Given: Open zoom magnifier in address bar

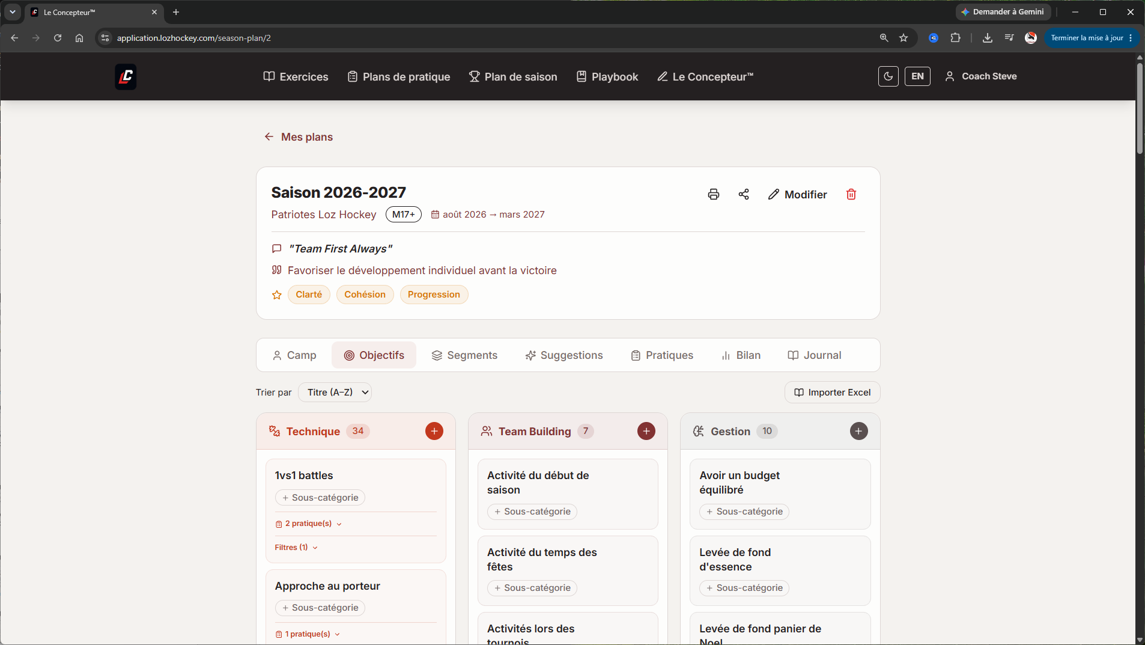Looking at the screenshot, I should pos(884,38).
